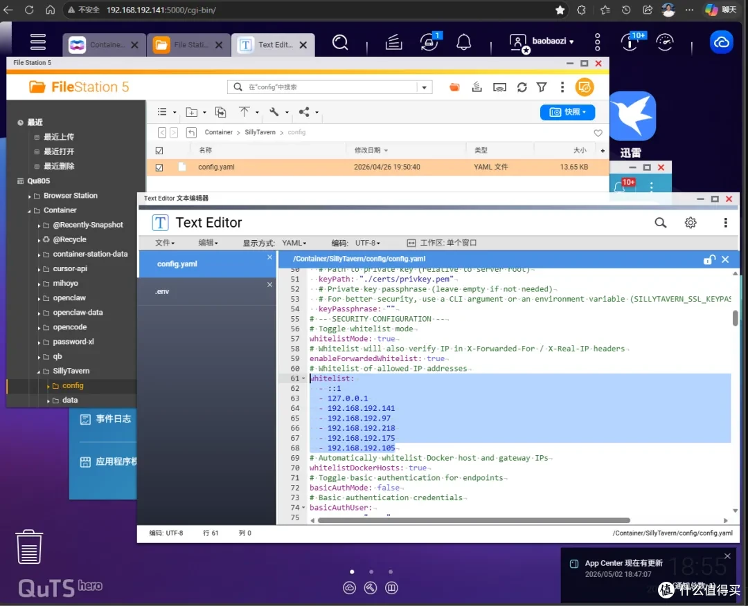Image resolution: width=748 pixels, height=606 pixels.
Task: Open the 快照 snapshot dropdown button
Action: click(x=567, y=112)
